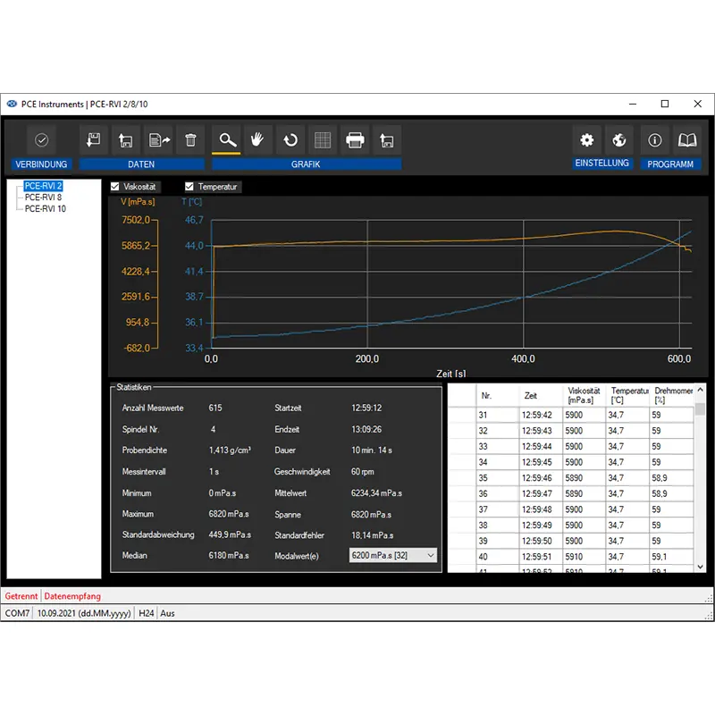Image resolution: width=715 pixels, height=715 pixels.
Task: Click the data table vertical scrollbar
Action: click(x=701, y=483)
